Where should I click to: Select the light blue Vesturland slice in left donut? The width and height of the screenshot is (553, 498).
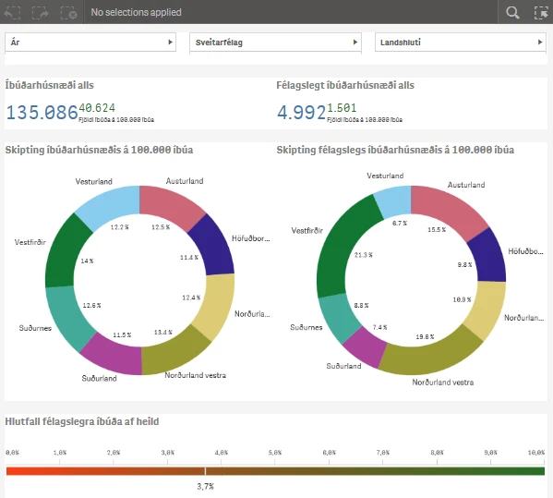tap(109, 206)
